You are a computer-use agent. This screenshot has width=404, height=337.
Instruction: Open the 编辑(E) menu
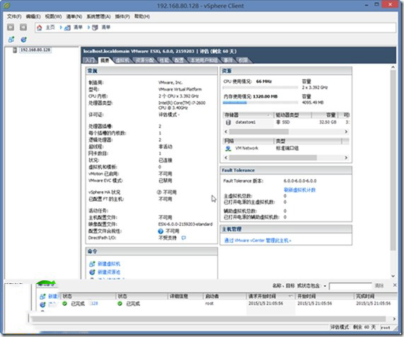point(33,16)
